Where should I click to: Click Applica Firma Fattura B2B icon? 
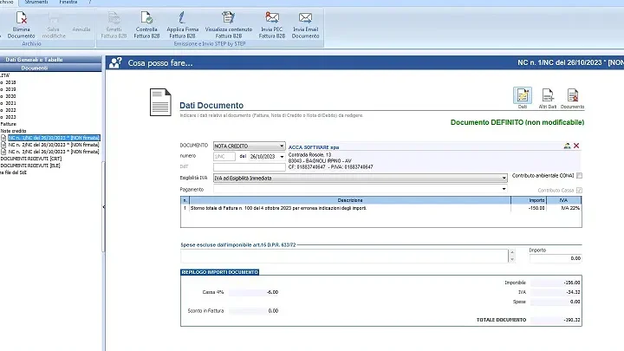[182, 18]
